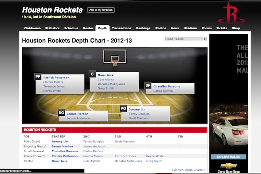Open James Harden in the table Starter column
This screenshot has height=174, width=261.
62,146
